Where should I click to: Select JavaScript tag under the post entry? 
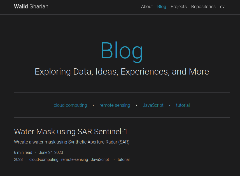(100, 159)
